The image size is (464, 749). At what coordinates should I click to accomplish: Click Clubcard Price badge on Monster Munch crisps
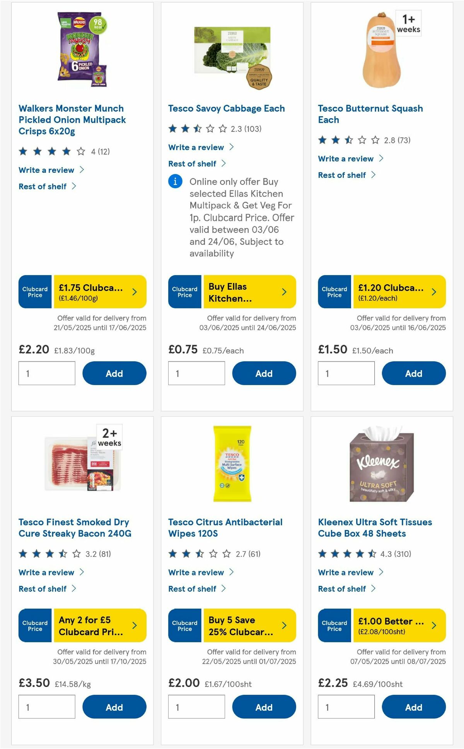pyautogui.click(x=34, y=292)
